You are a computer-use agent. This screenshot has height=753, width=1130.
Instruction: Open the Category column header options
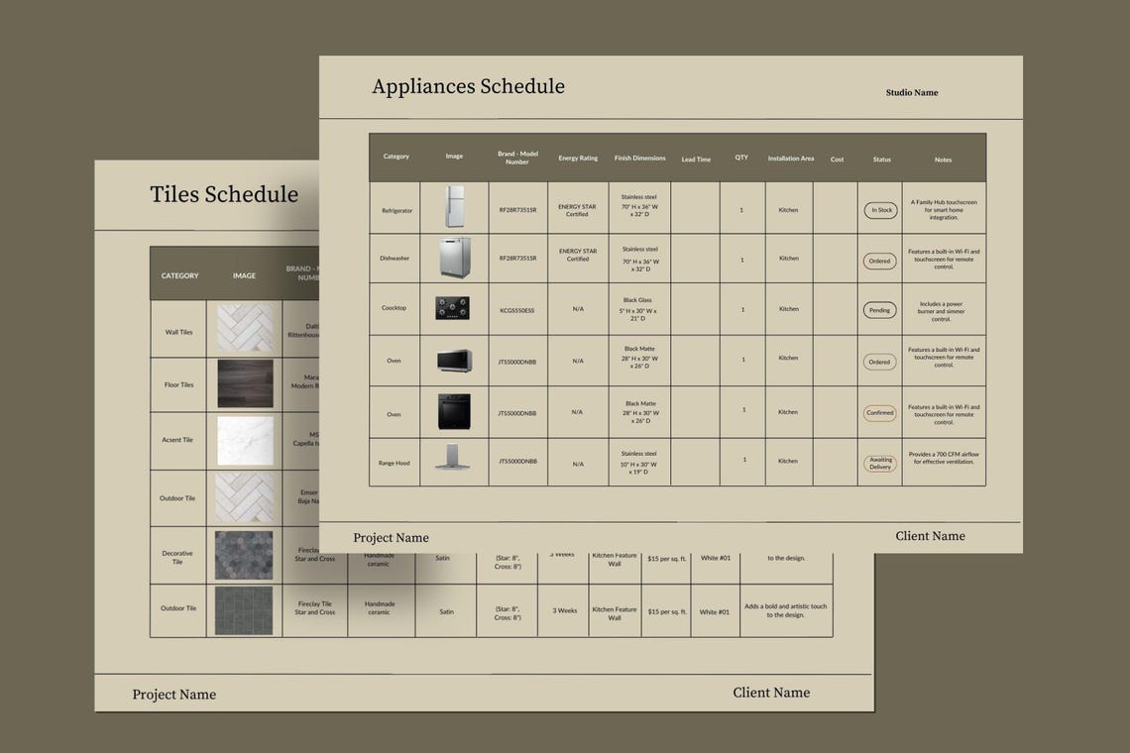[395, 157]
